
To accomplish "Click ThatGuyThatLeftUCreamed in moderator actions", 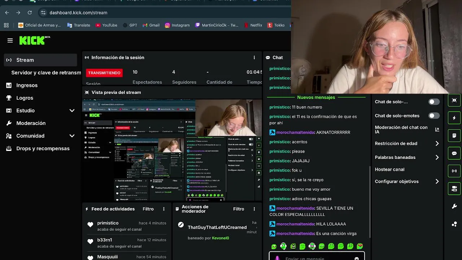I will click(217, 227).
